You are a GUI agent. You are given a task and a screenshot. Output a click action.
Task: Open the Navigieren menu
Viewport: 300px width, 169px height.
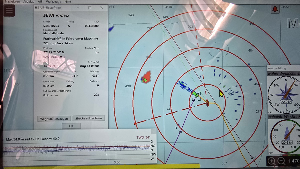pos(12,2)
